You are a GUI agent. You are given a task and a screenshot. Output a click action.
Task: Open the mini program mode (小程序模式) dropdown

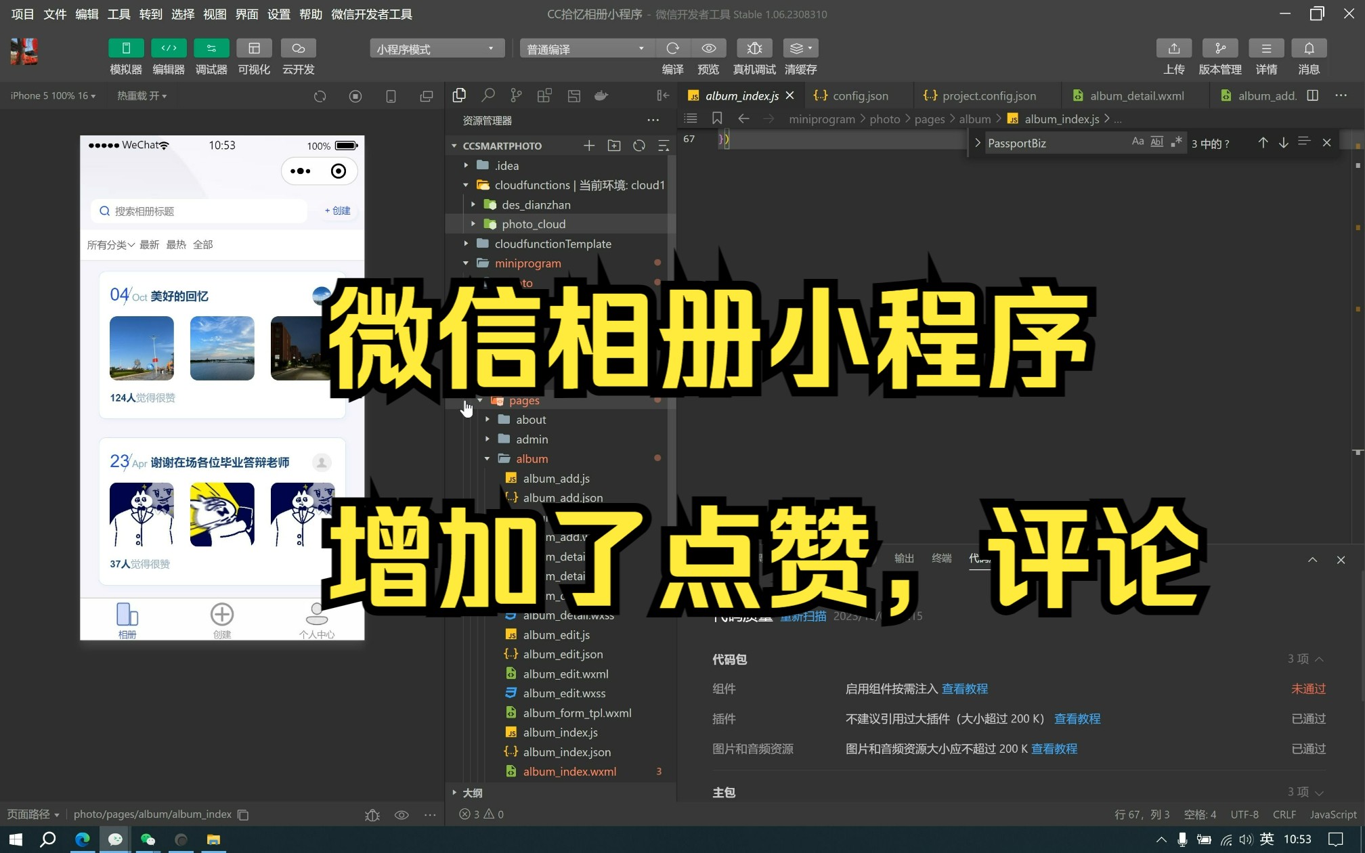(437, 49)
